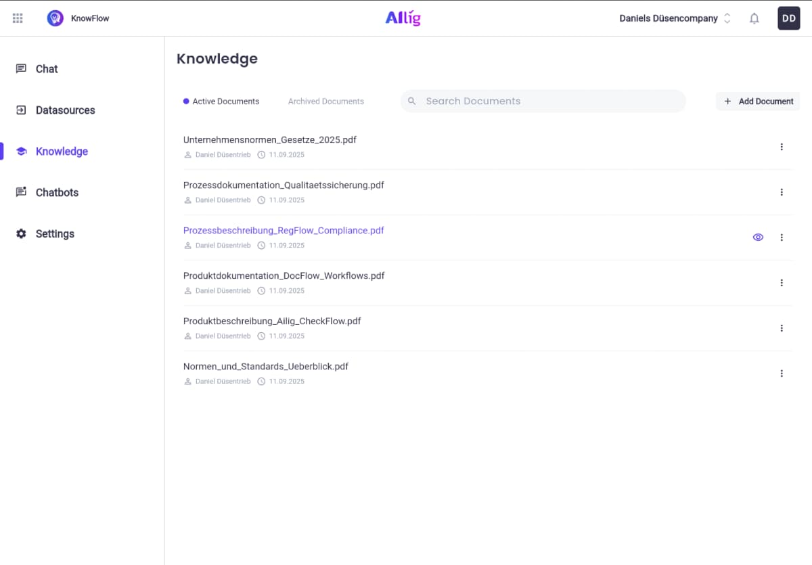
Task: Click the KnowFlow logo
Action: pyautogui.click(x=77, y=18)
